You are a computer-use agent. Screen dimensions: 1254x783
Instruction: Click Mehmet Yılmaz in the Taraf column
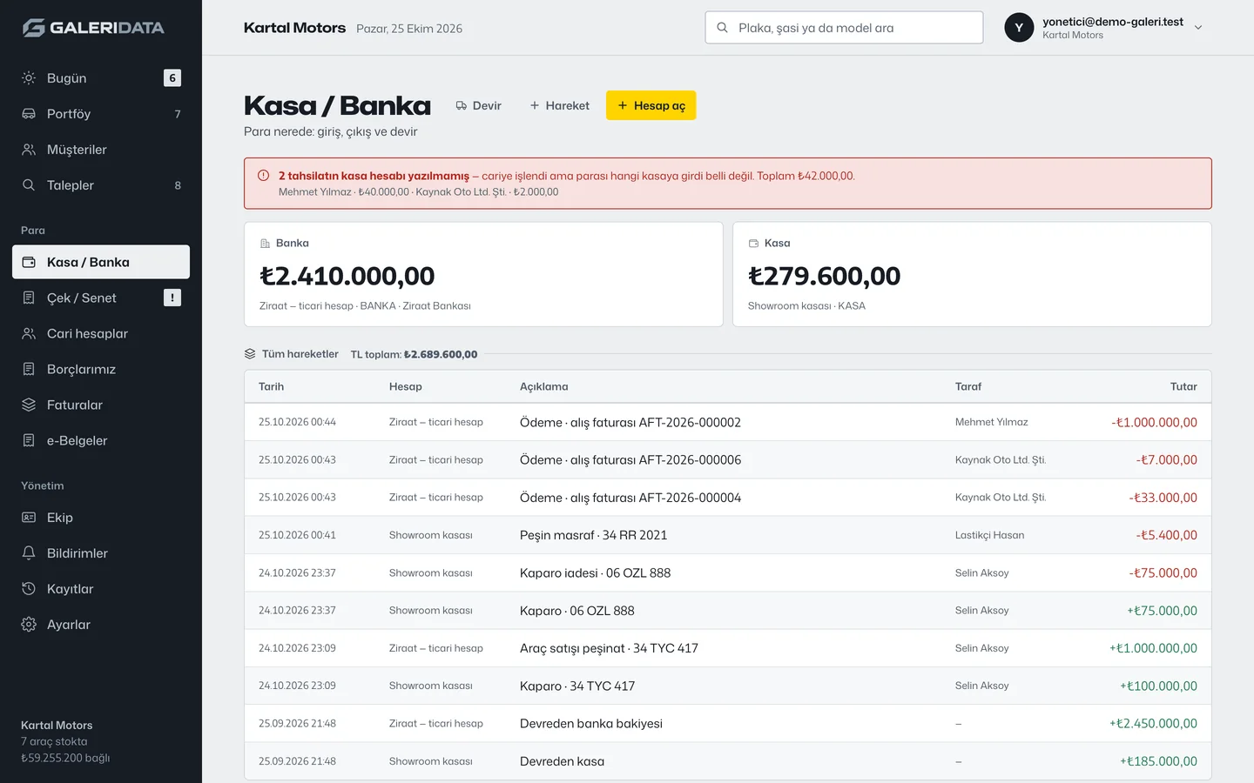[991, 422]
